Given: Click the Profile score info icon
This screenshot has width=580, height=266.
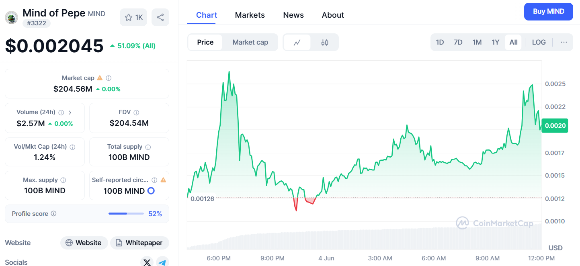Looking at the screenshot, I should coord(53,214).
